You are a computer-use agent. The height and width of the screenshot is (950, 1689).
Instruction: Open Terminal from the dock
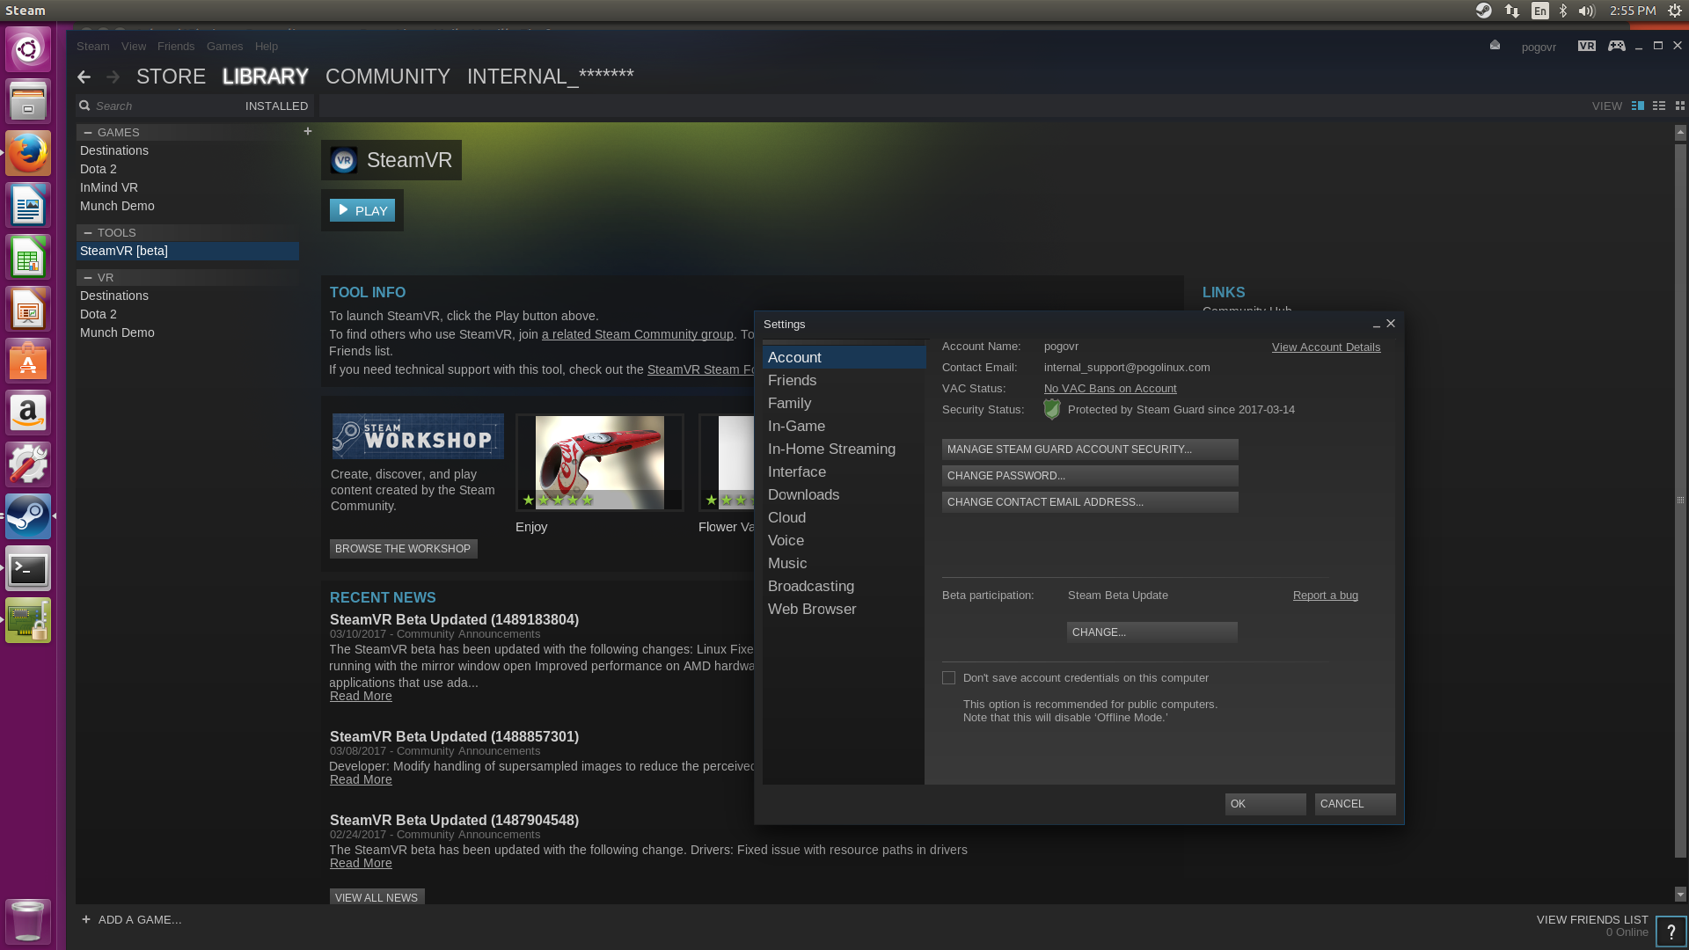coord(28,569)
